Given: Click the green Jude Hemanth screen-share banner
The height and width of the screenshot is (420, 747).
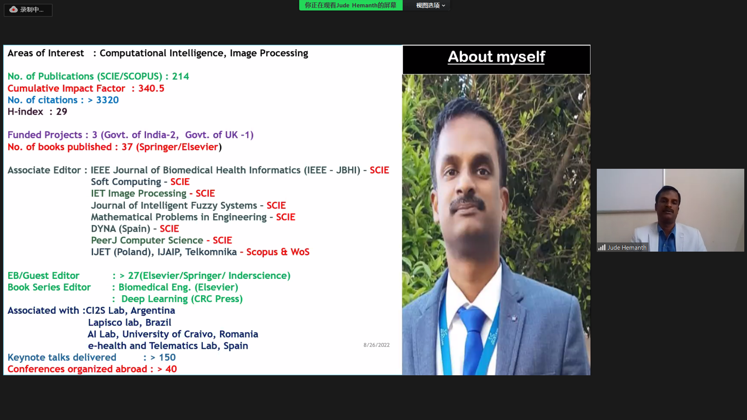Looking at the screenshot, I should (x=351, y=5).
